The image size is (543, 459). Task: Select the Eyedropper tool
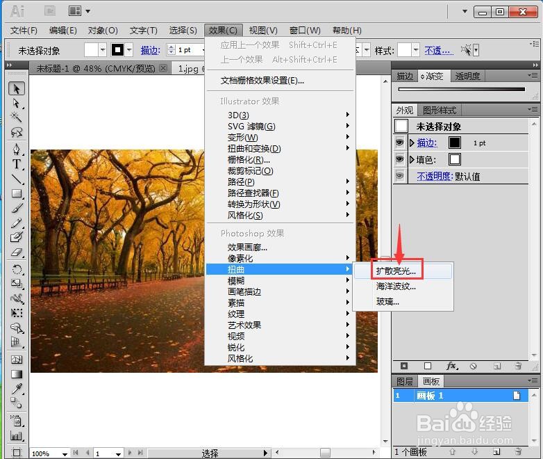click(16, 389)
